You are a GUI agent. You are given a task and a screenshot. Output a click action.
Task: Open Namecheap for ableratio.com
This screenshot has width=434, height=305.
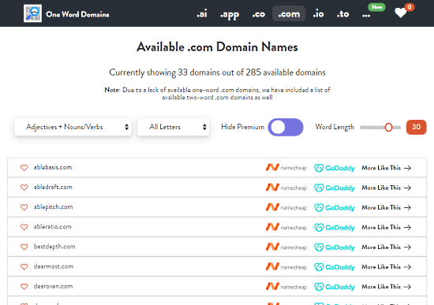(286, 227)
